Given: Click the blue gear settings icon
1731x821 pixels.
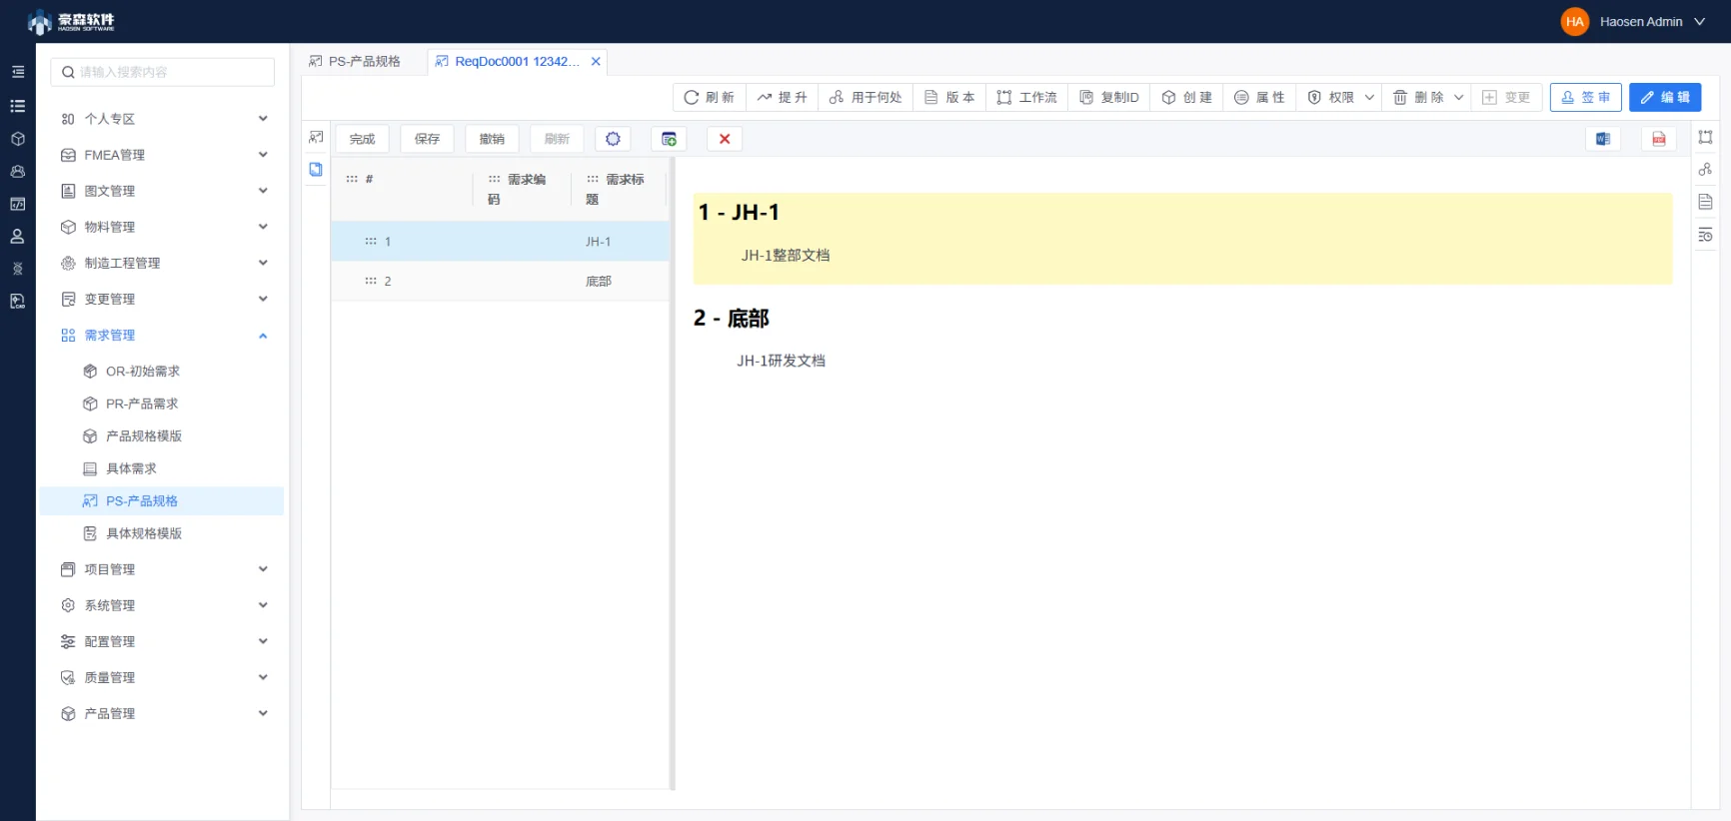Looking at the screenshot, I should click(613, 139).
